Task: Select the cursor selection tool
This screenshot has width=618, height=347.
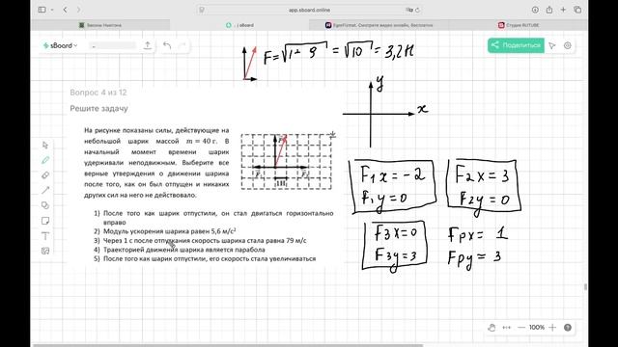Action: (45, 146)
